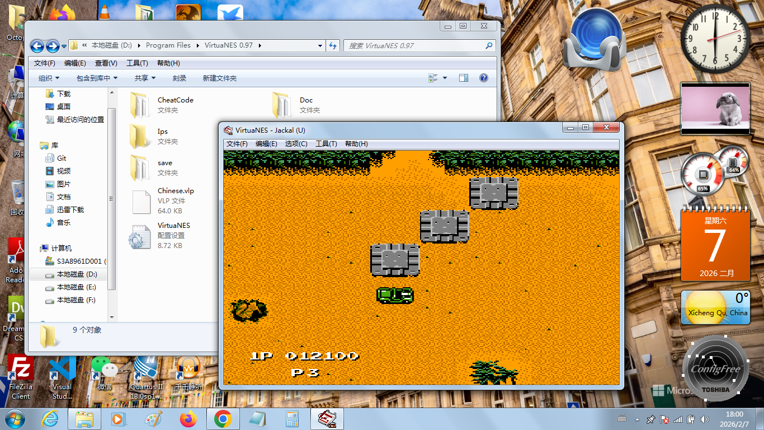
Task: Select 本地磁盘 (E:) in navigation pane
Action: click(x=76, y=287)
